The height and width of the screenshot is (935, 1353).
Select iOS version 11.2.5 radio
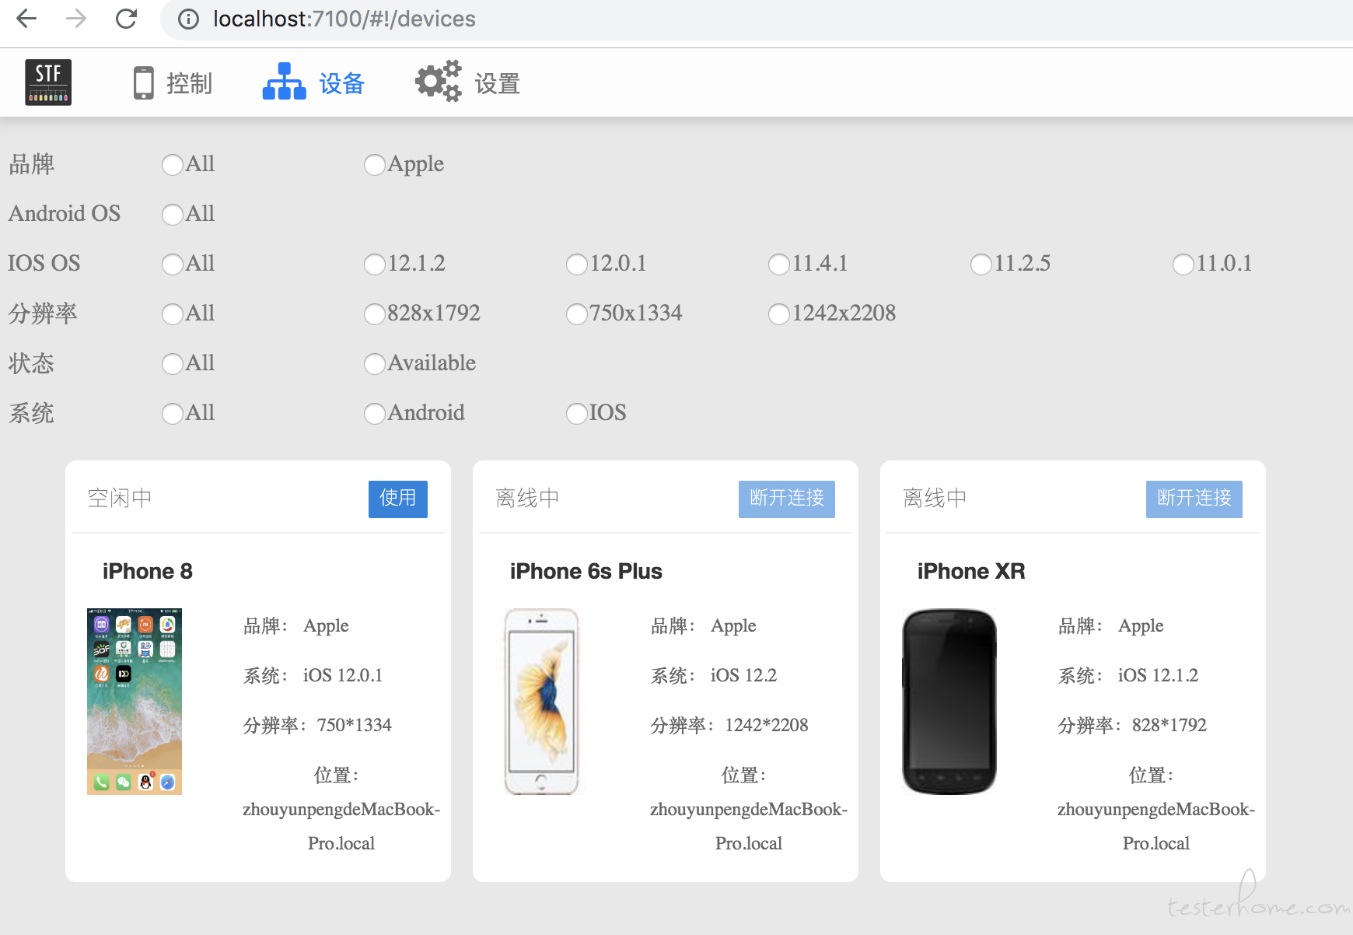click(981, 264)
